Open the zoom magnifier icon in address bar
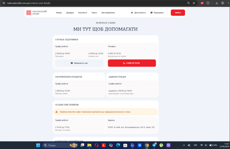The image size is (230, 149). pyautogui.click(x=188, y=3)
